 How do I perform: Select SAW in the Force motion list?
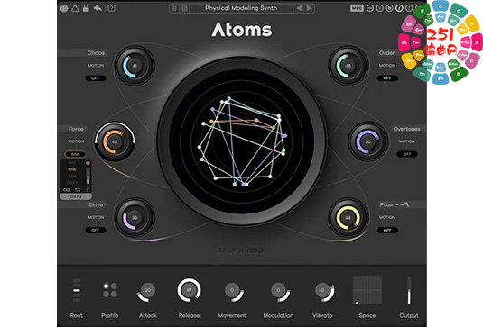coord(72,176)
